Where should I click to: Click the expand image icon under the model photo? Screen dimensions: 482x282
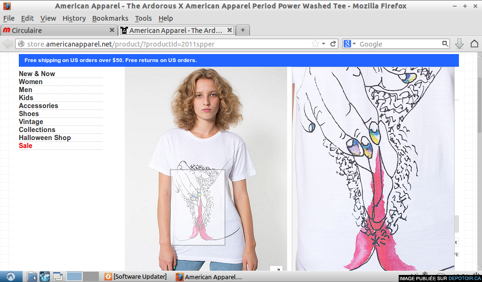click(278, 269)
